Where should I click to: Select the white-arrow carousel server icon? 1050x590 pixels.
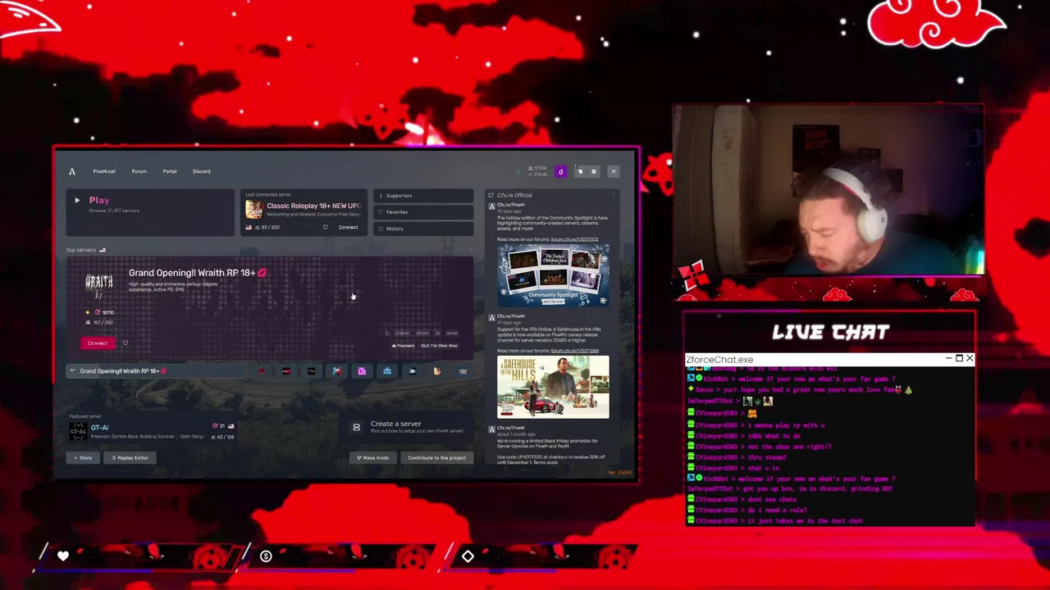(x=412, y=371)
